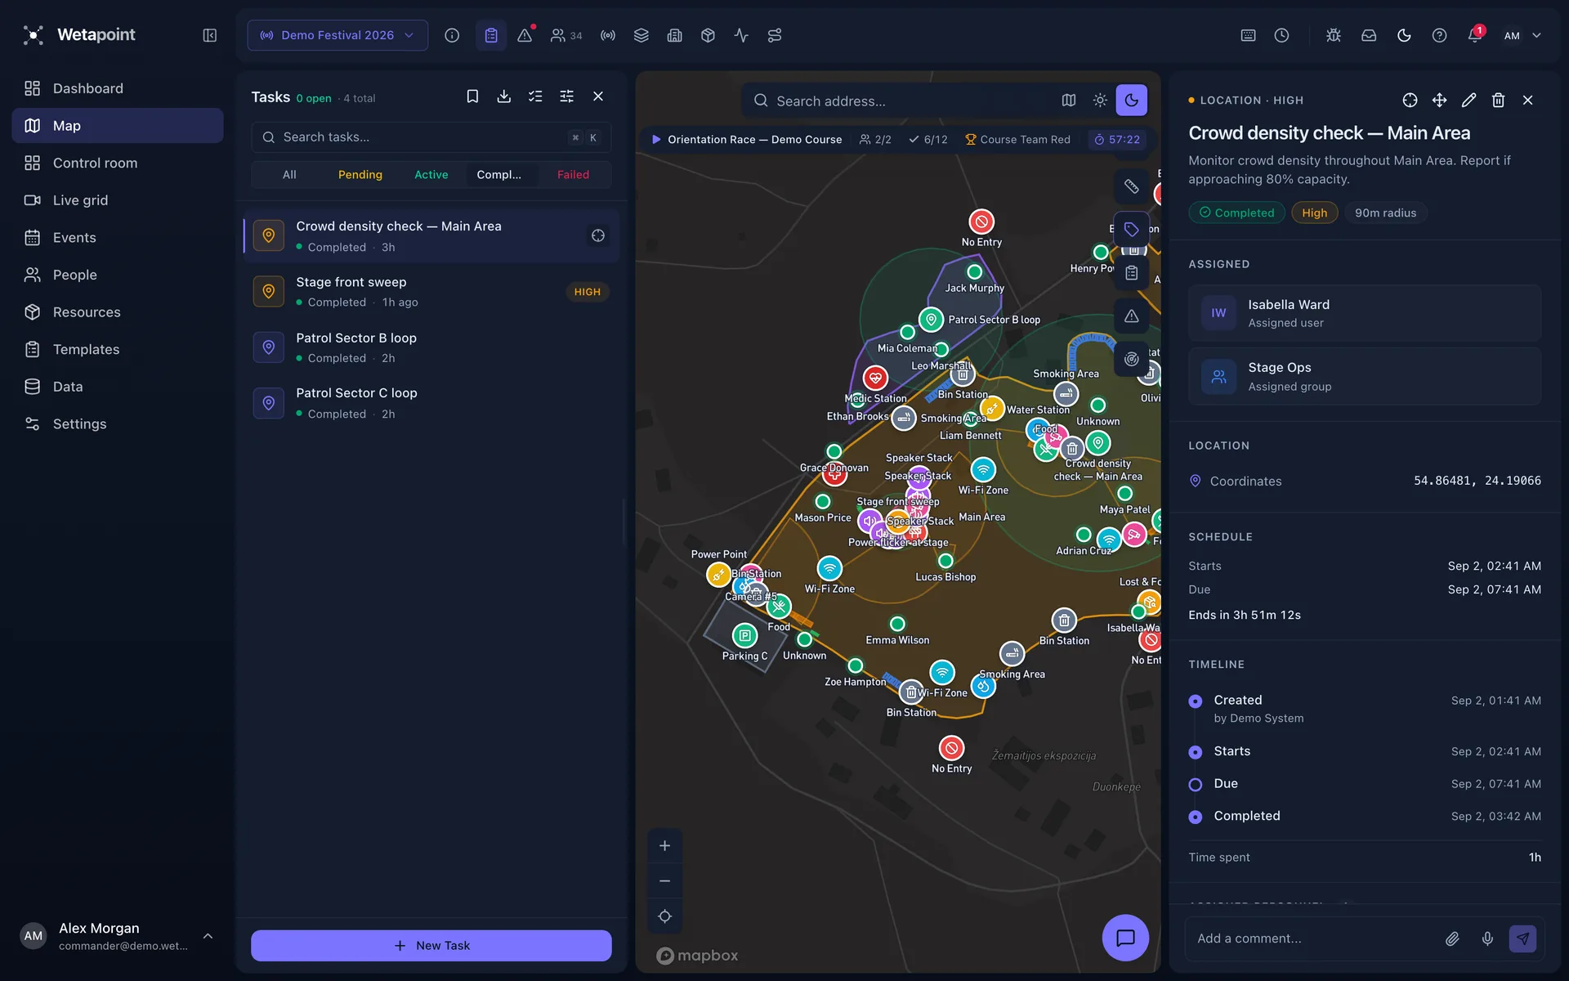Filter tasks by Failed

click(573, 175)
